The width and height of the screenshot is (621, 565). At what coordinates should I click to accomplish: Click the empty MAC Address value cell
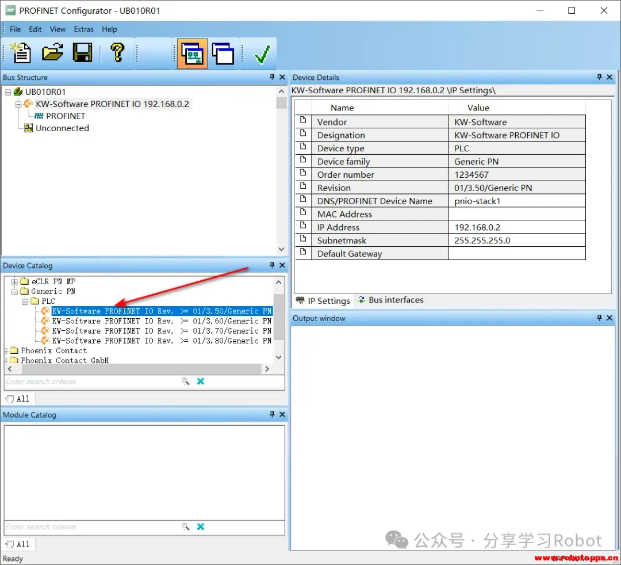[516, 214]
